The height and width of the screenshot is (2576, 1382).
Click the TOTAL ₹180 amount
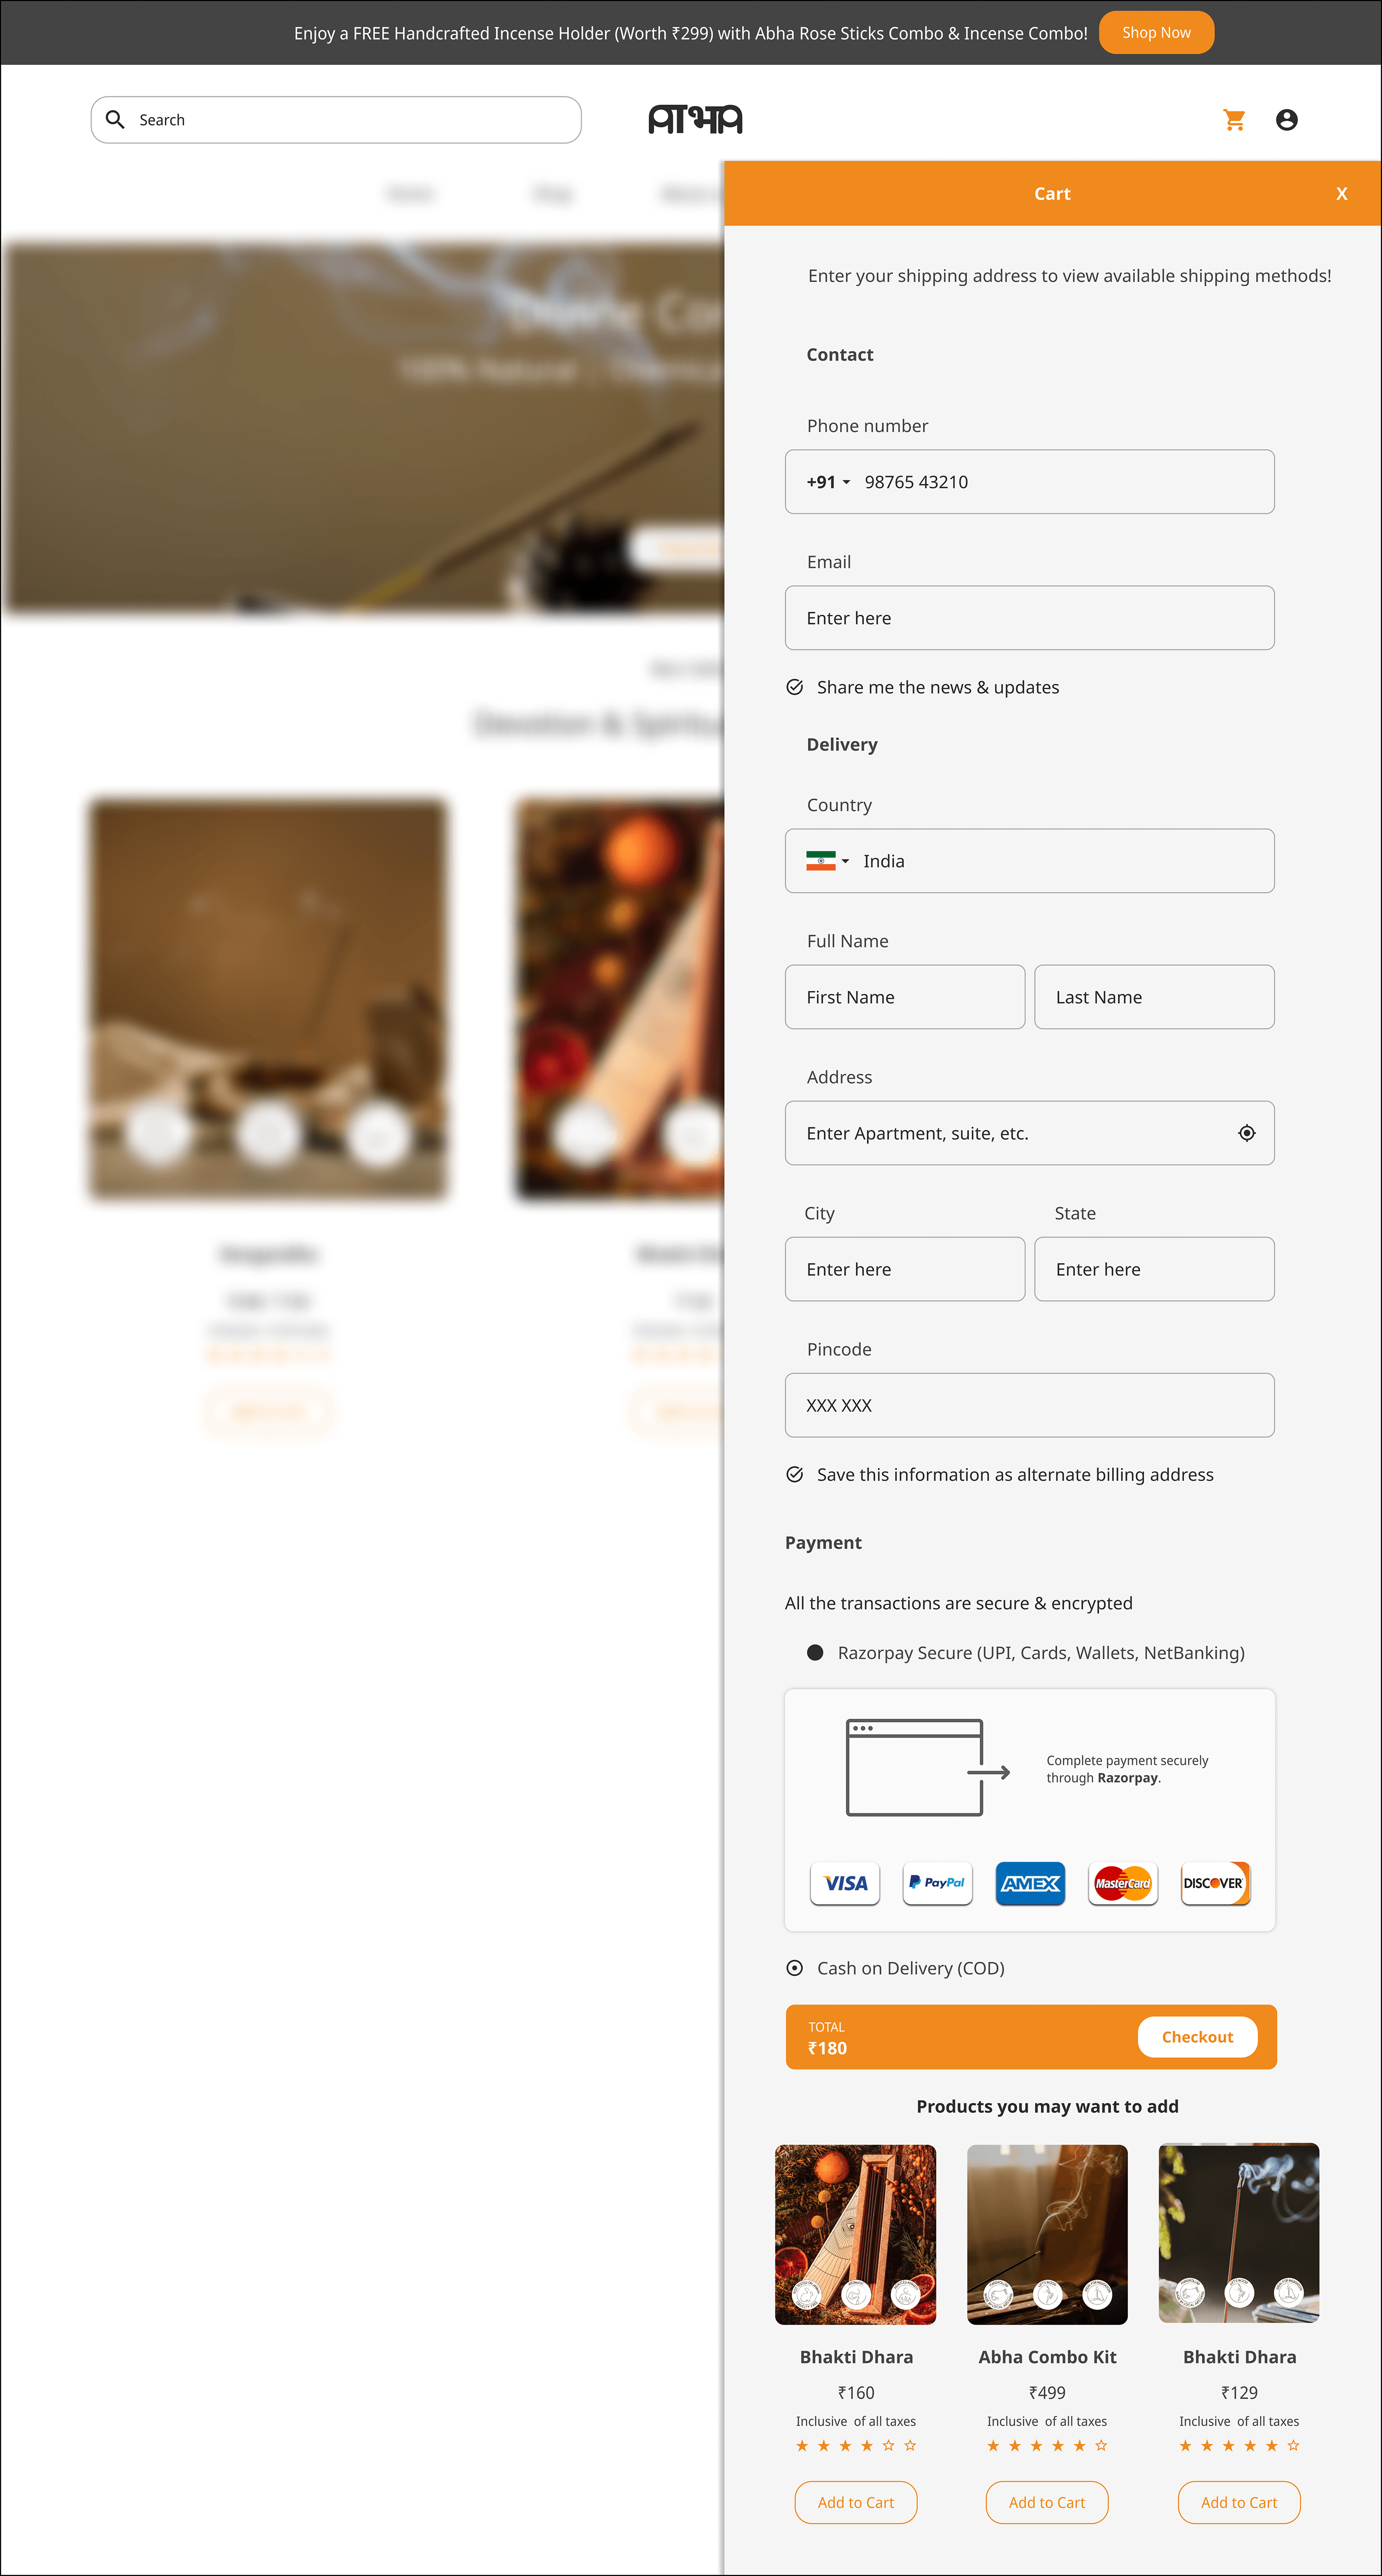(827, 2048)
